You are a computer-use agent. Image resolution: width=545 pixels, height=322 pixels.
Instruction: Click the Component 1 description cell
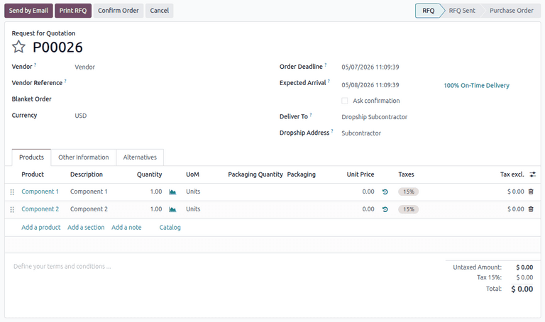coord(89,191)
